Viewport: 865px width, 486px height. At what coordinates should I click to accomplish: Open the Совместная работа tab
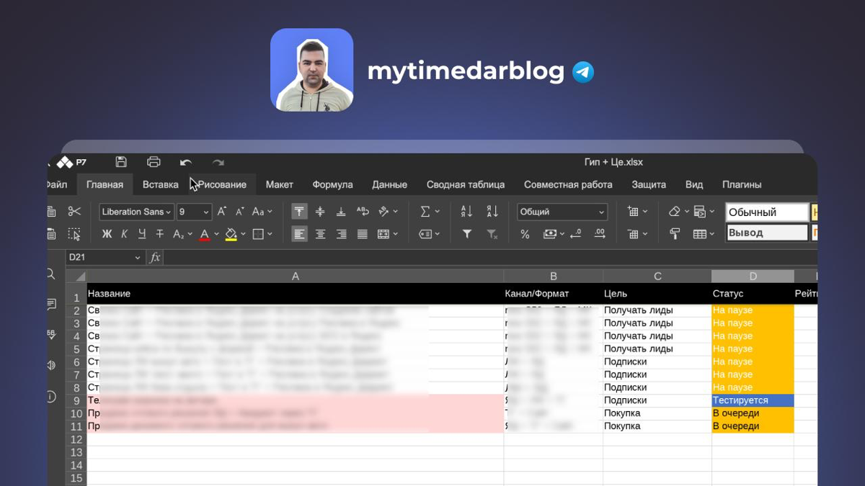568,184
